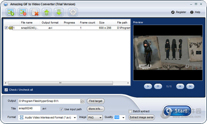Toggle Check / Uncheck all
This screenshot has height=124, width=207.
coord(6,90)
